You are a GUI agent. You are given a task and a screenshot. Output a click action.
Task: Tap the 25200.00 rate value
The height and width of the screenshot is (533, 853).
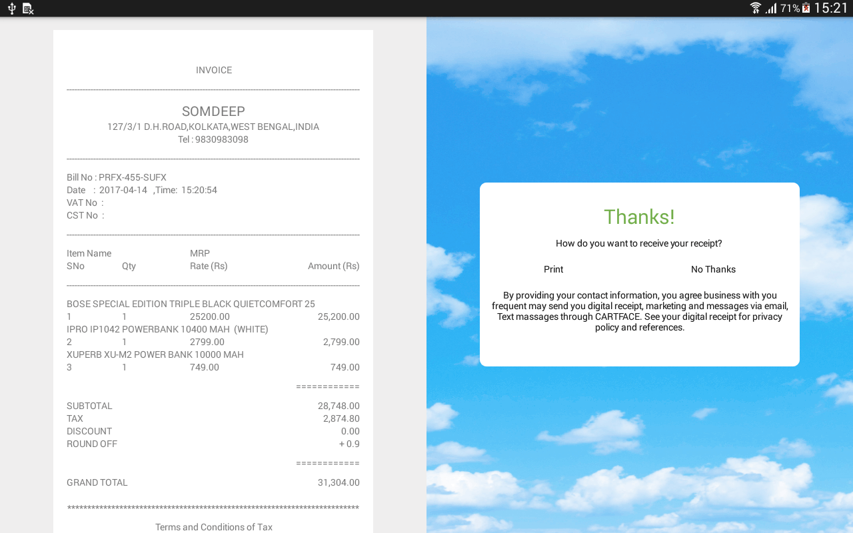pos(210,316)
